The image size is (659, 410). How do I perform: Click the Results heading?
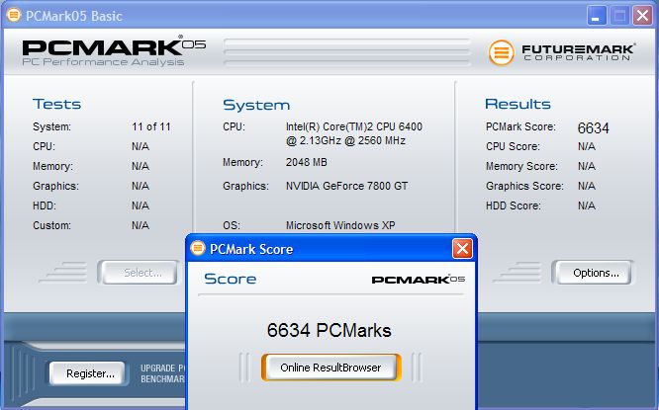pyautogui.click(x=518, y=104)
